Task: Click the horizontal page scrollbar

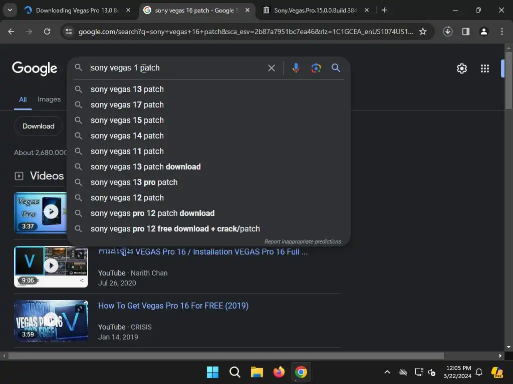Action: [226, 355]
